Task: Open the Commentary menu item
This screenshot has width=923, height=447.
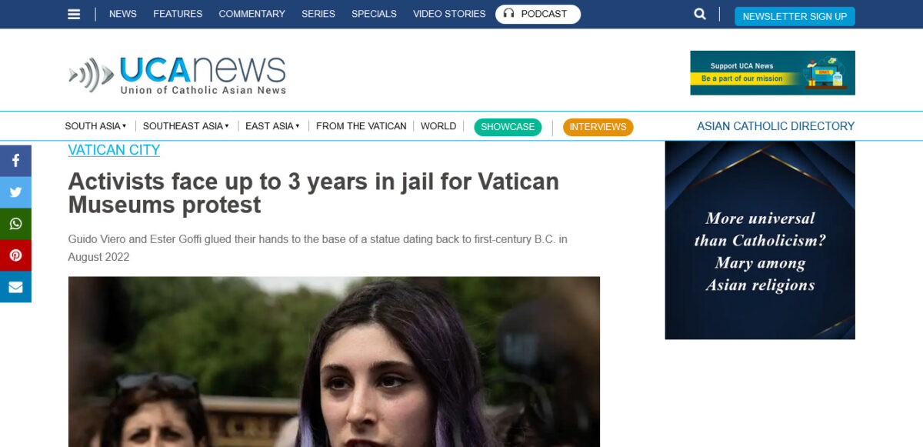Action: (x=252, y=14)
